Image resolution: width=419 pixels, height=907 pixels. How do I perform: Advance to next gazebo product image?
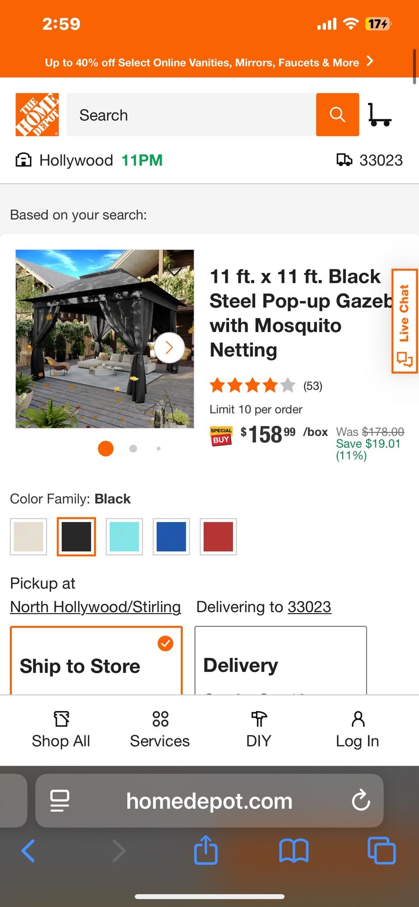pos(169,348)
